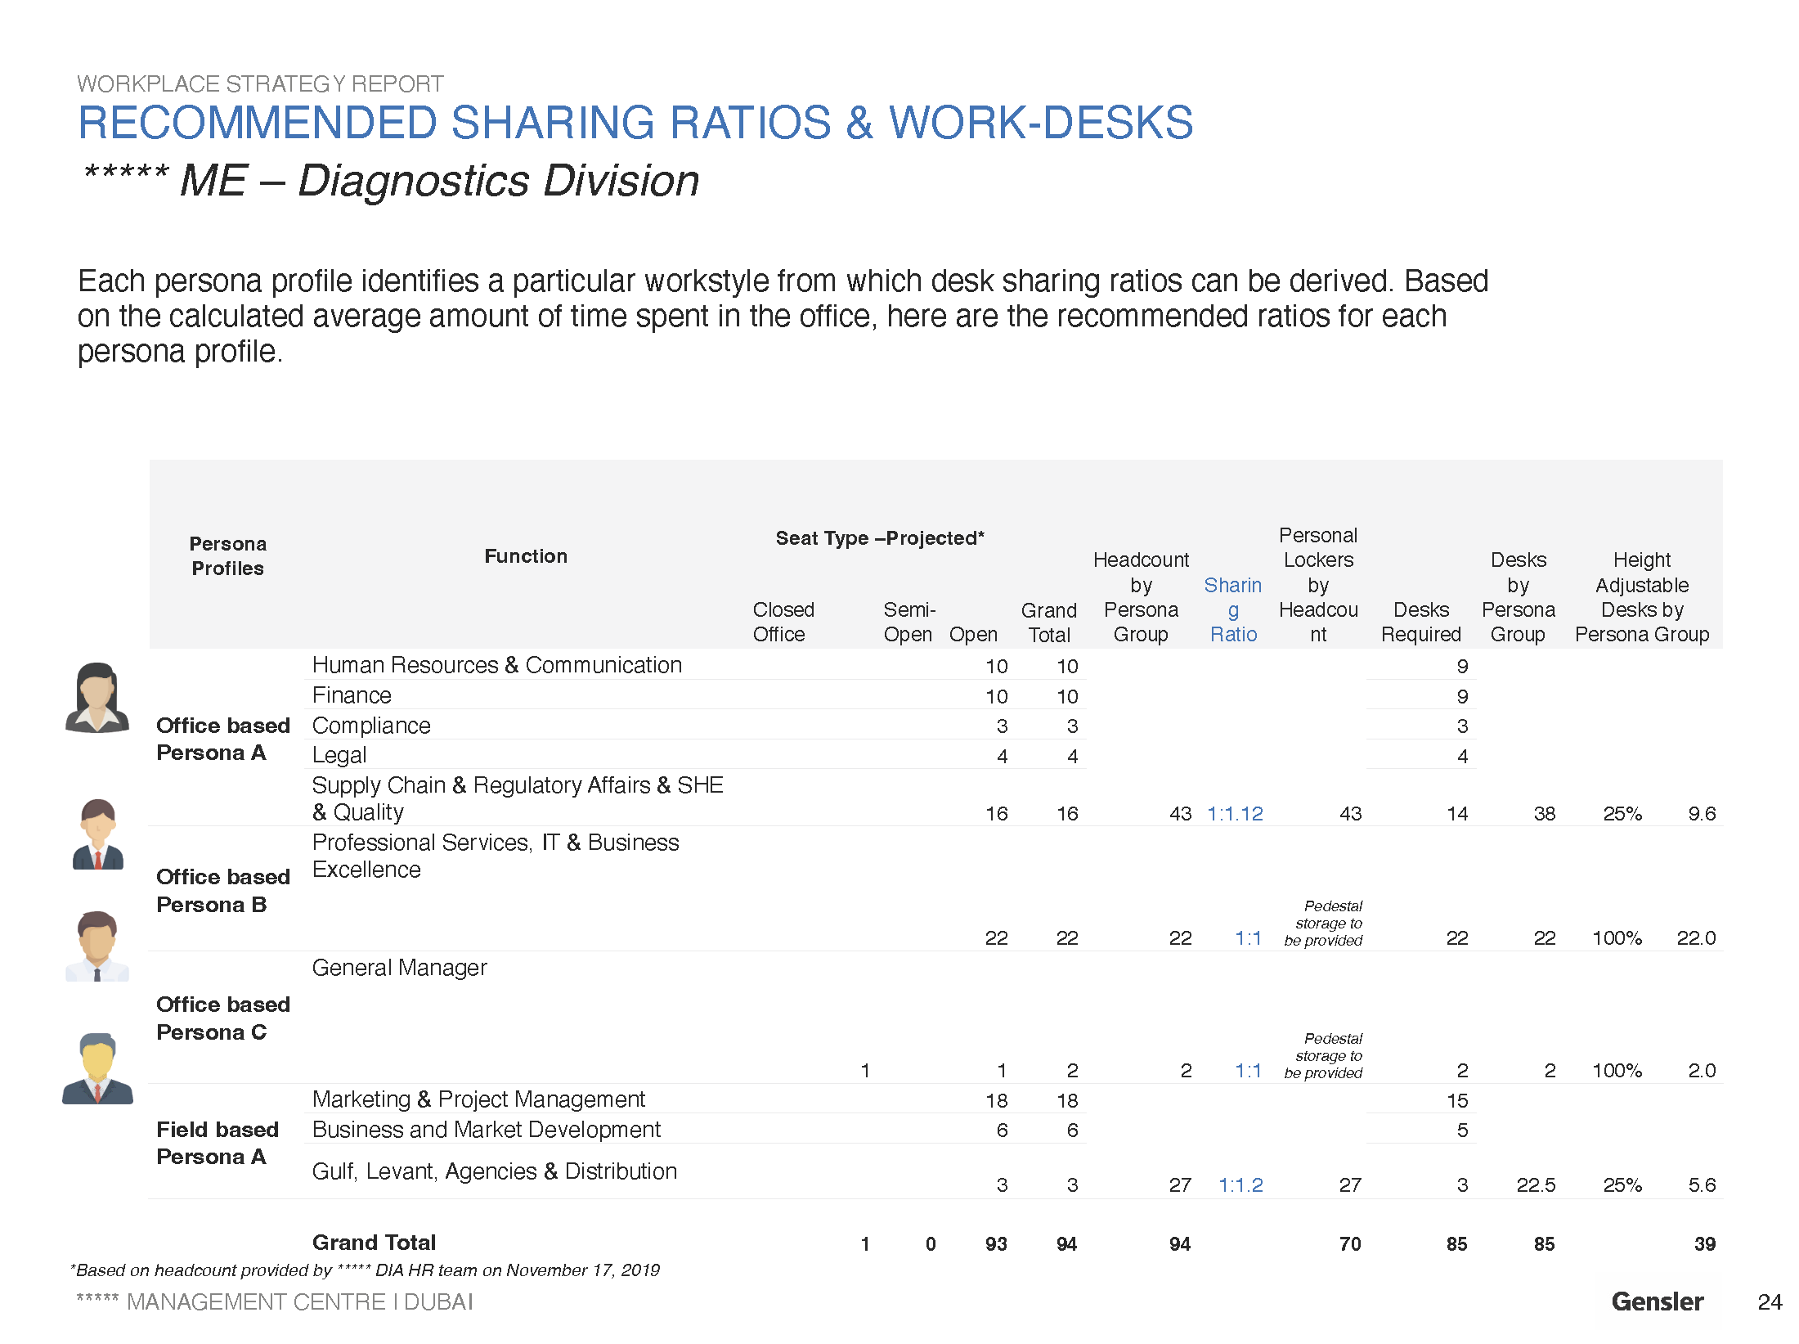Click the 1:1.2 sharing ratio value

(x=1240, y=1185)
